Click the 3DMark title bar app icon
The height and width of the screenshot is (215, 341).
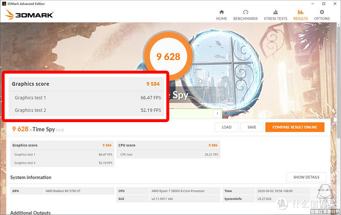[4, 4]
